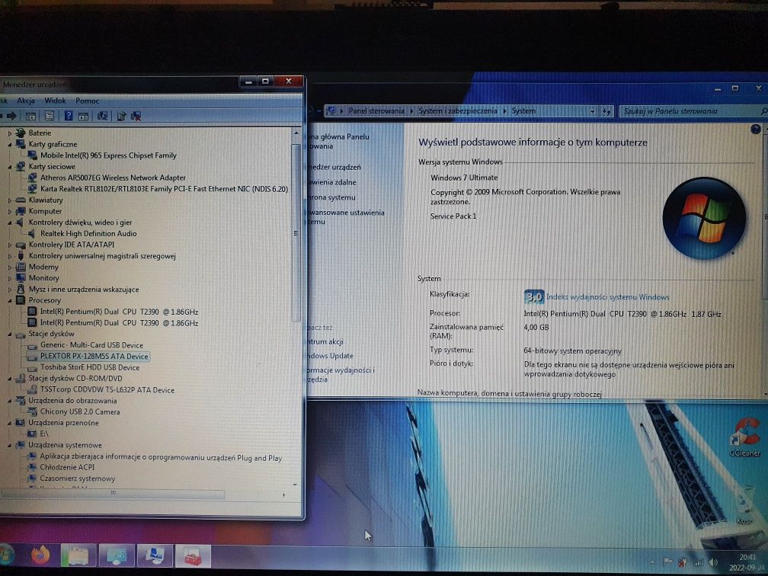Click the 'Menedżer urządzeń' sidebar link
This screenshot has width=768, height=576.
(334, 167)
